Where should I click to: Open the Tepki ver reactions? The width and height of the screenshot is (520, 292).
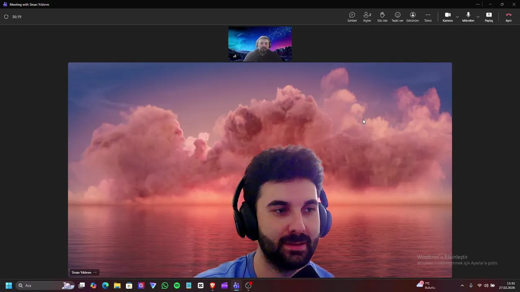point(397,17)
